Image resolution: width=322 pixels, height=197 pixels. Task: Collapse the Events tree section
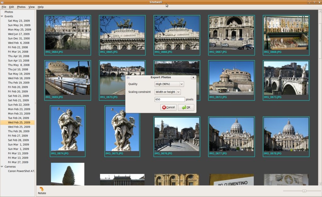pos(2,16)
